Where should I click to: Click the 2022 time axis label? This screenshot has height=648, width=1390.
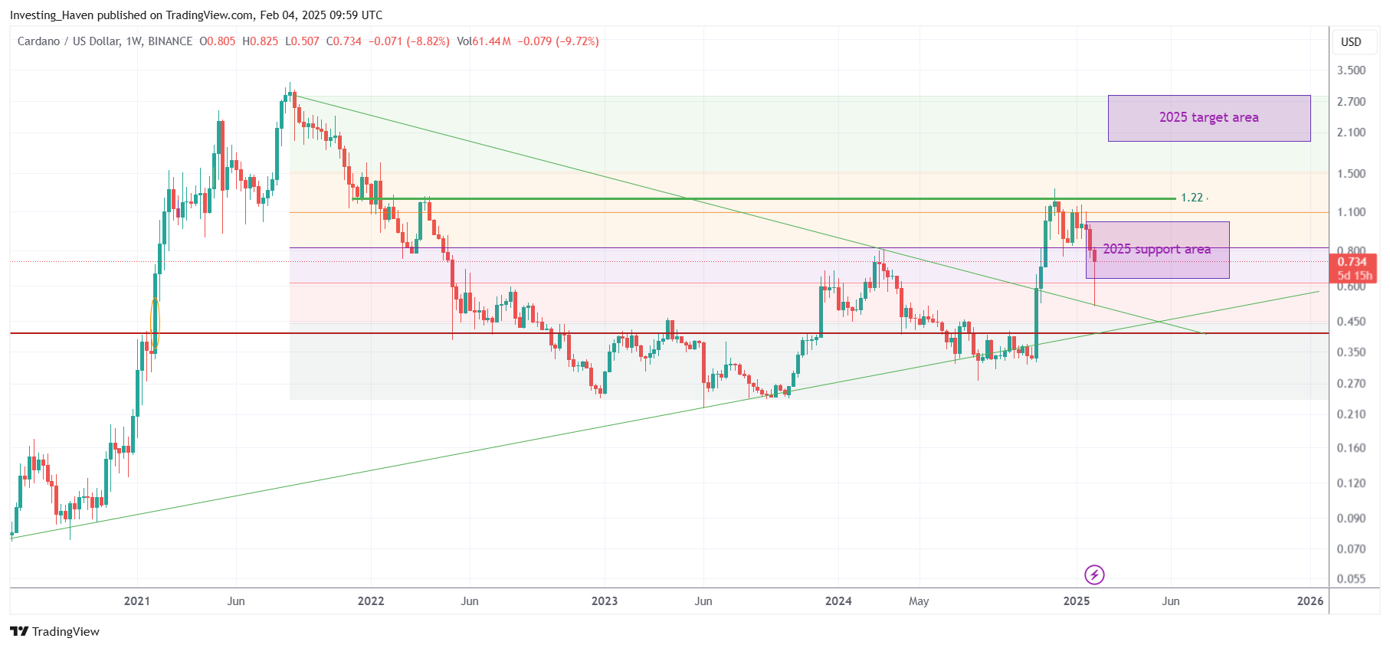[371, 601]
